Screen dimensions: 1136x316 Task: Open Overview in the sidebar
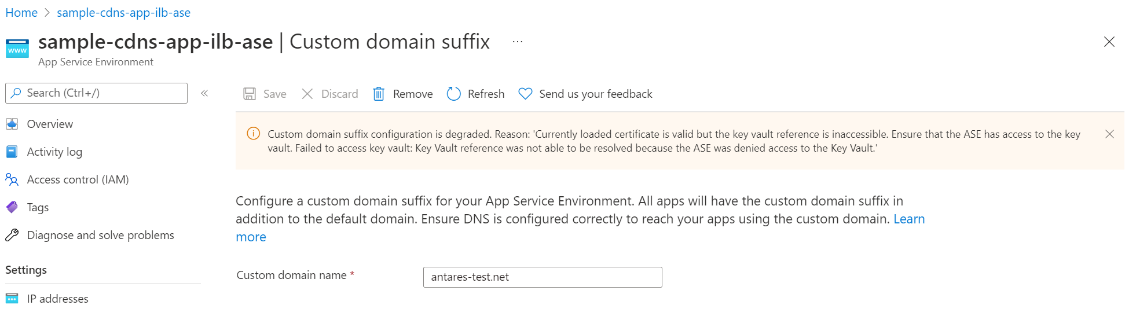pos(50,124)
